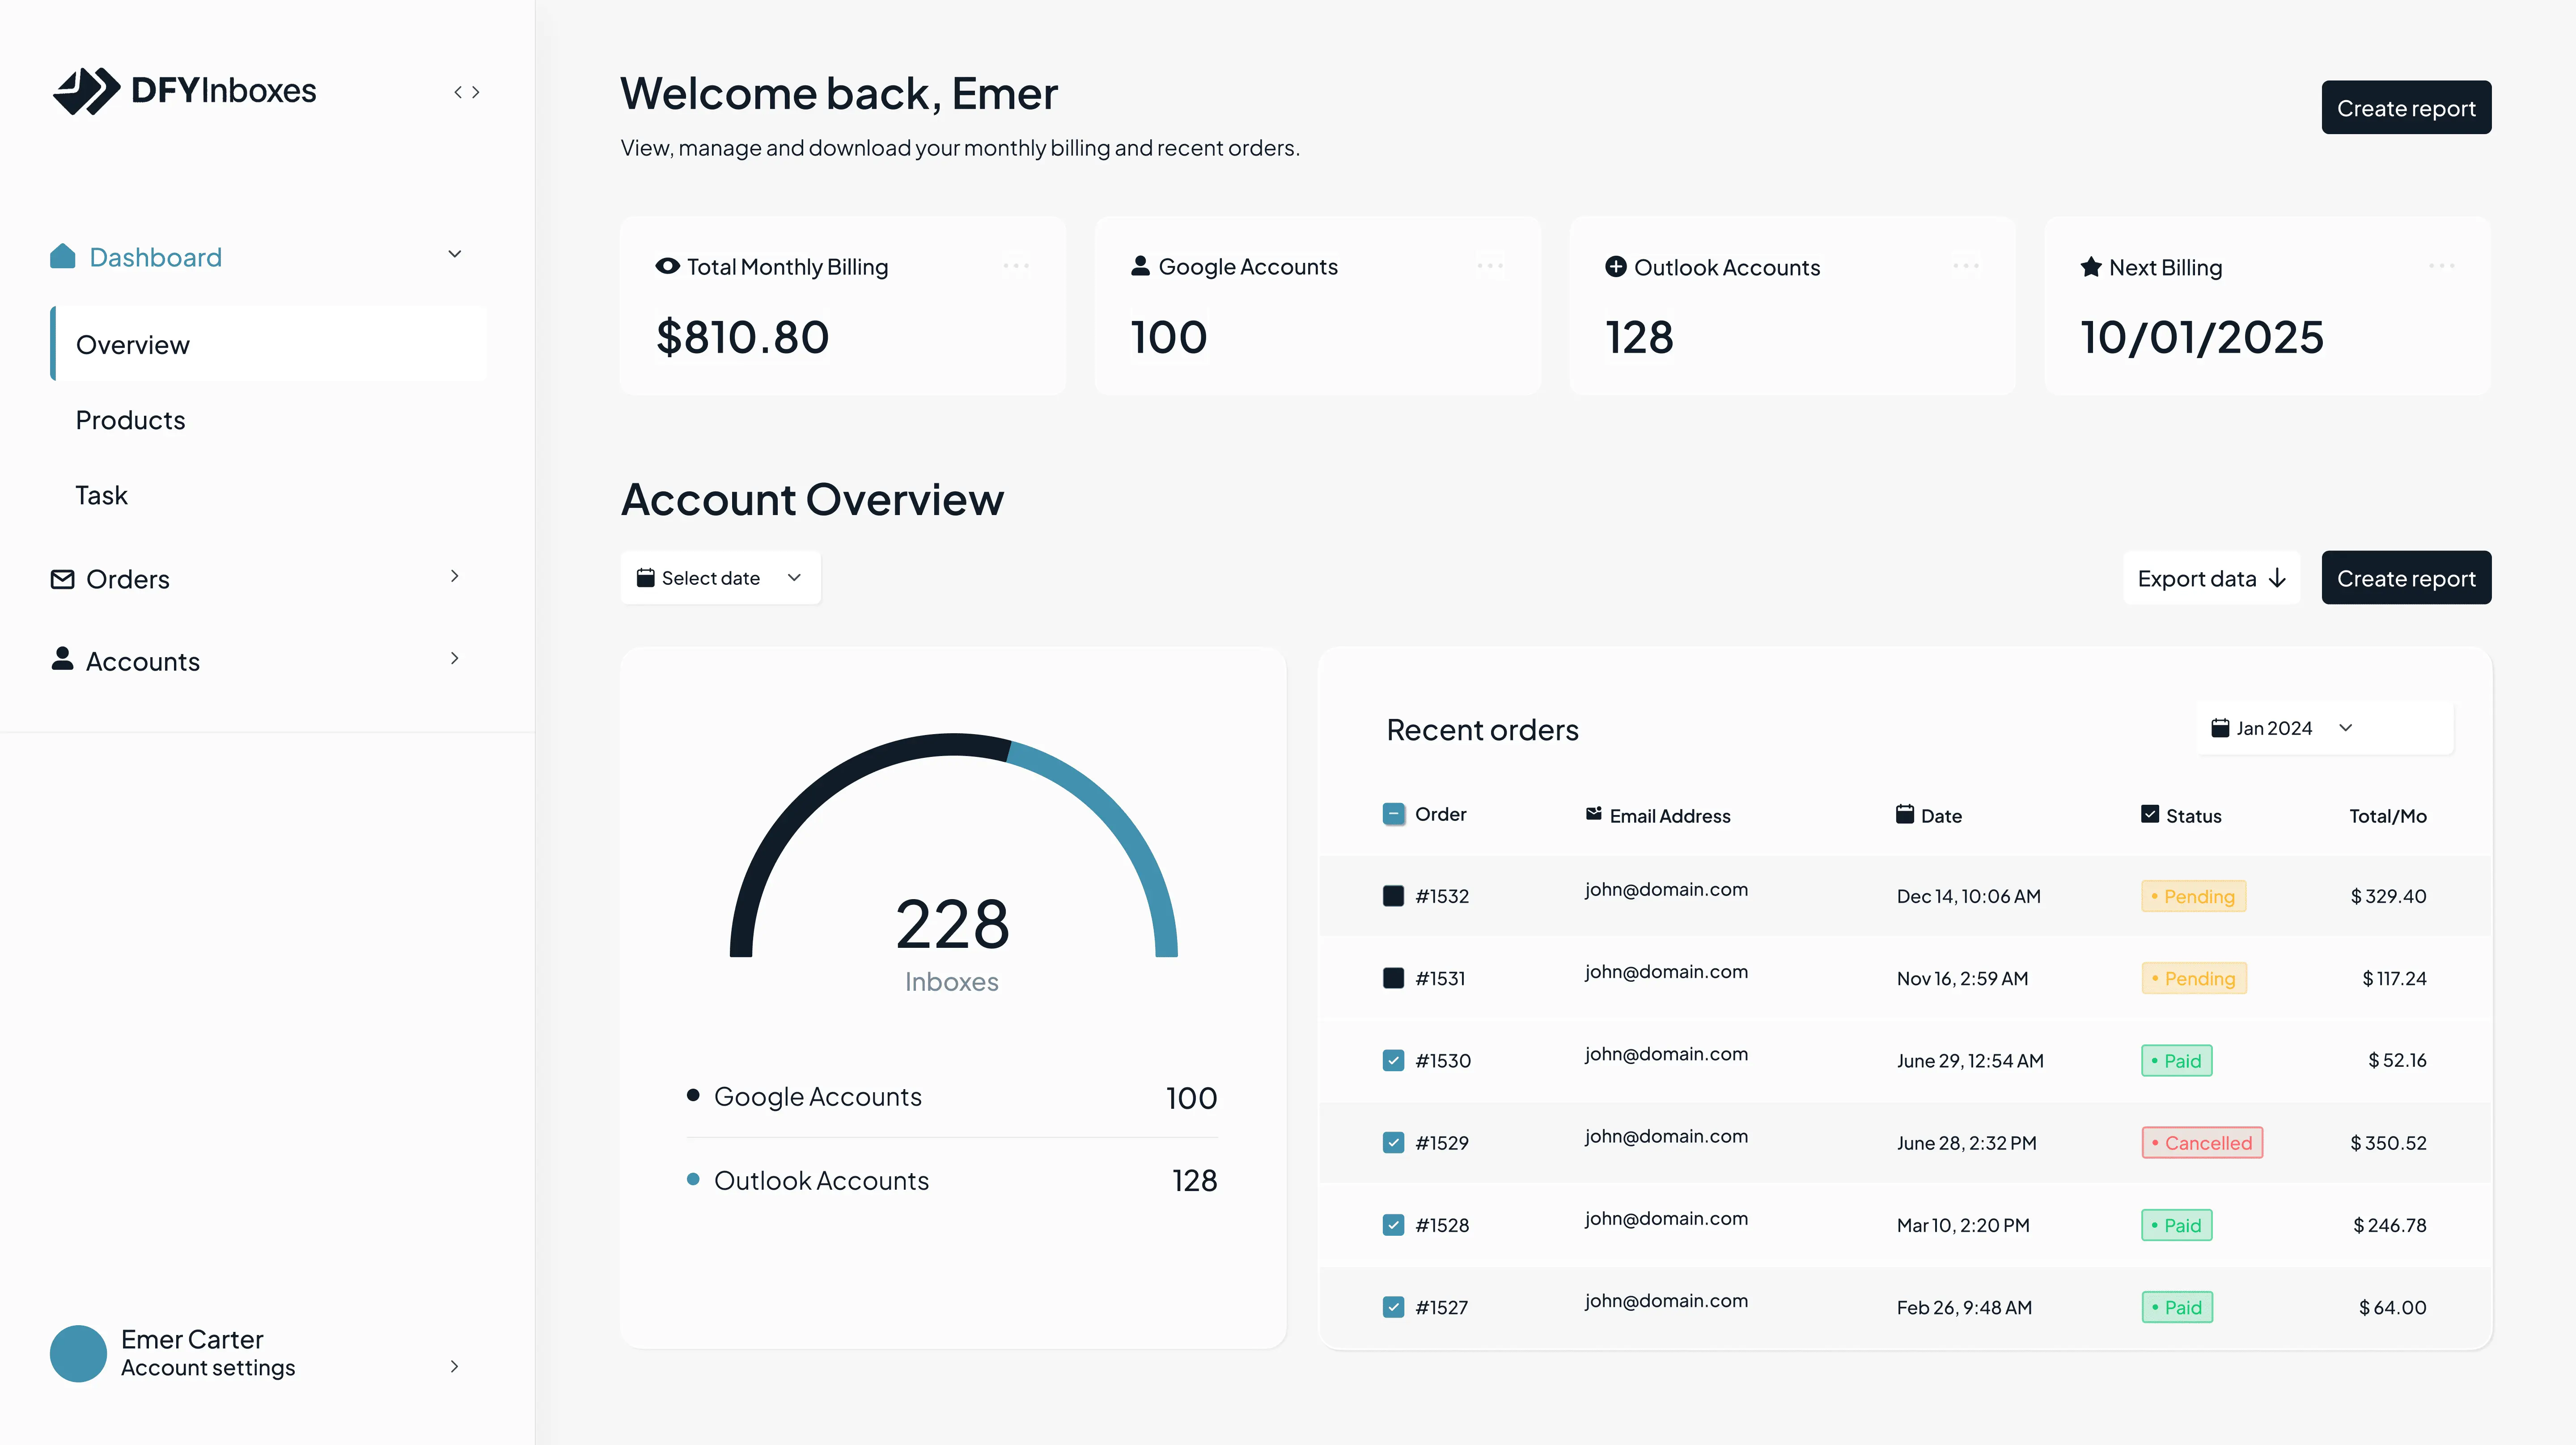Select the Overview menu item
Screen dimensions: 2576x1445
[x=269, y=344]
